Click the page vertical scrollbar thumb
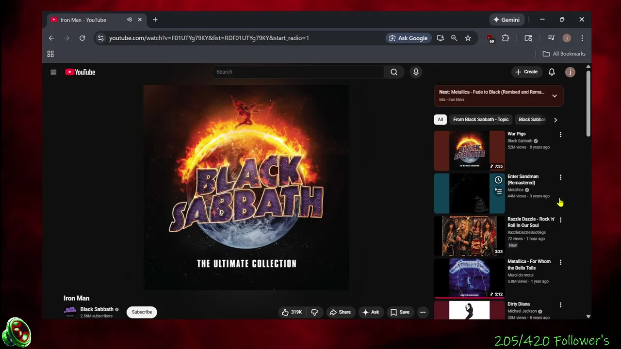 point(588,103)
